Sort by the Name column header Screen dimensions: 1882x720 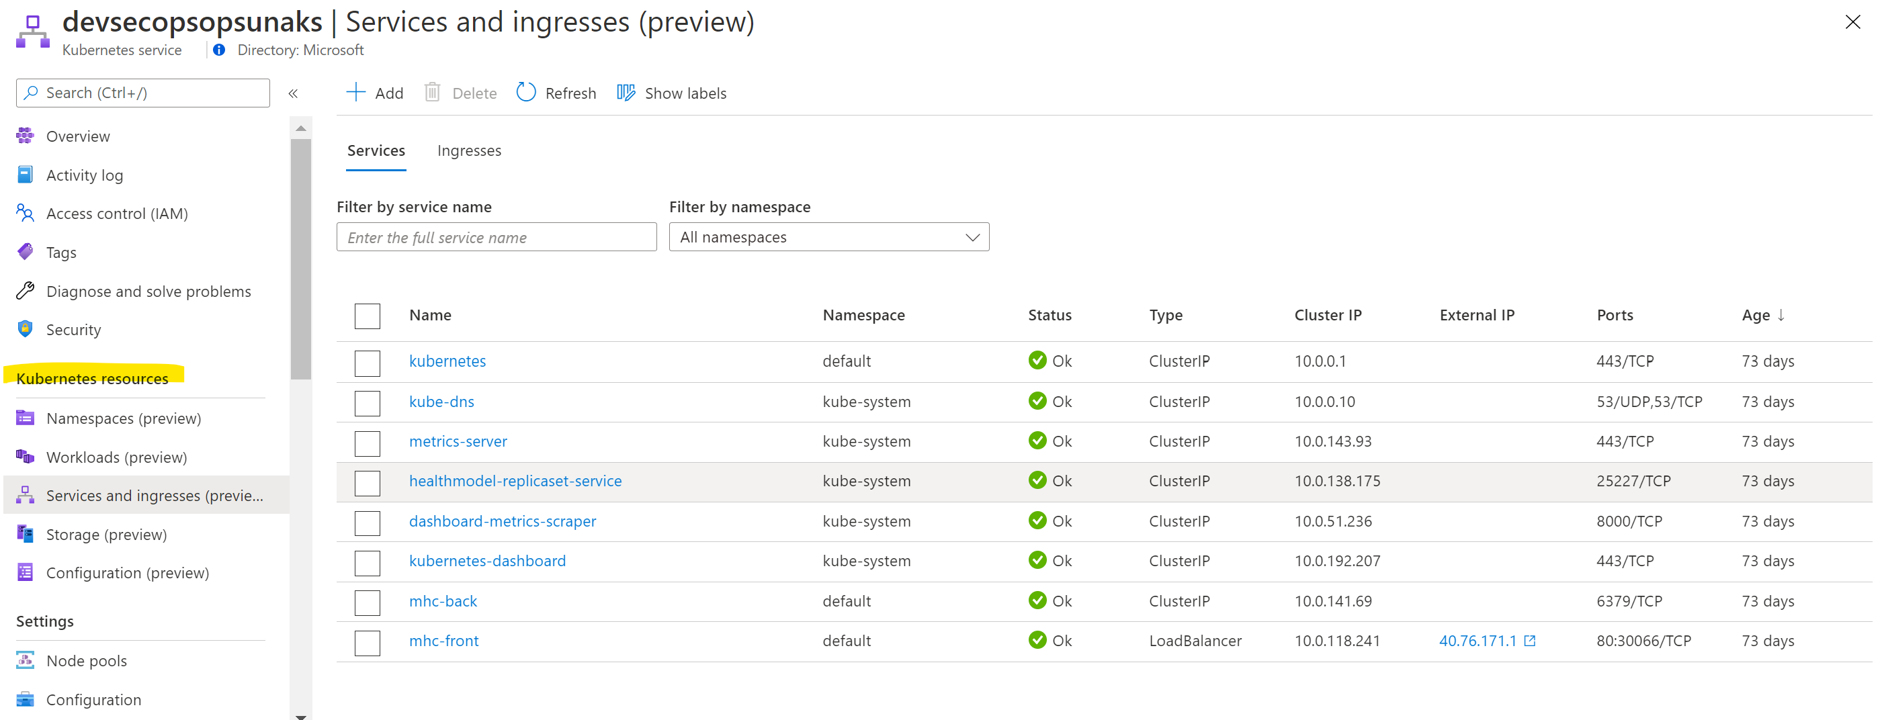point(430,315)
